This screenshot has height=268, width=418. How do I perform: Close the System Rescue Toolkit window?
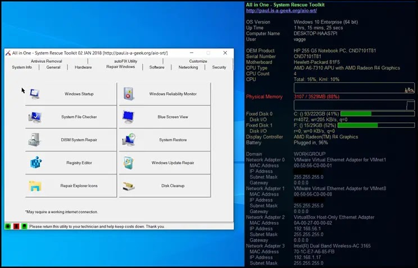click(x=225, y=53)
